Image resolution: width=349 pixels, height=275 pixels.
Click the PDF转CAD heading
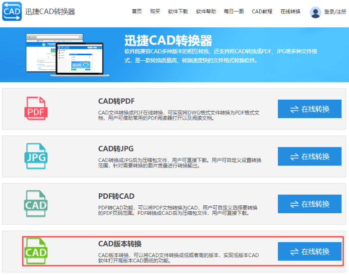[x=116, y=196]
